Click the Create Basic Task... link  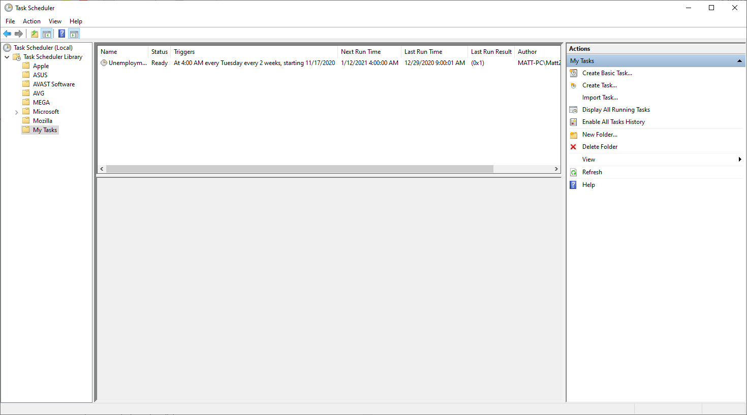pyautogui.click(x=607, y=73)
